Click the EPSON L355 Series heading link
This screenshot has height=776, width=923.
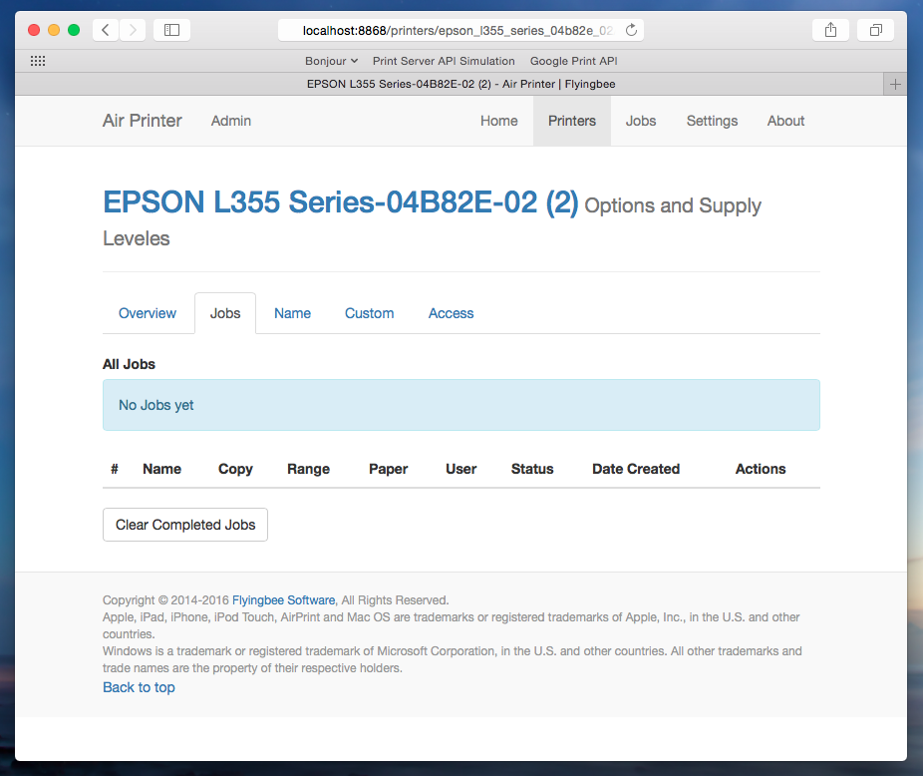click(x=341, y=202)
